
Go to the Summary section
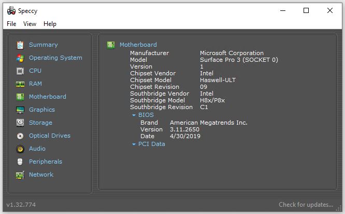[x=44, y=45]
